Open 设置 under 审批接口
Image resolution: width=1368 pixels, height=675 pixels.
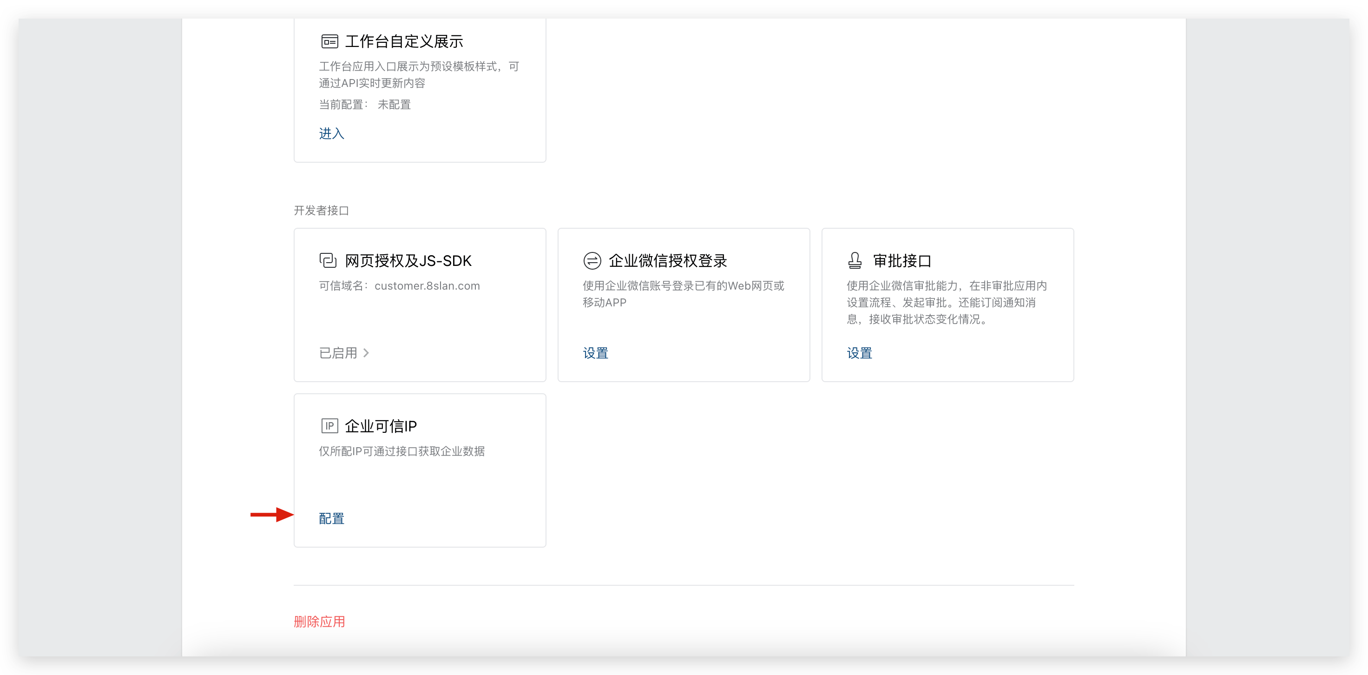[859, 353]
